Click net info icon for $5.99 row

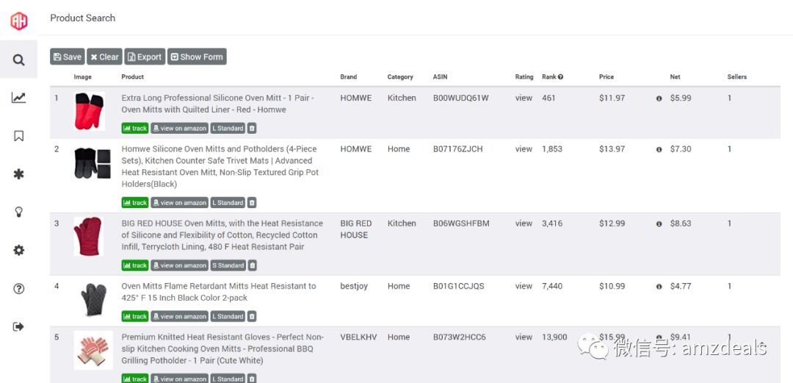tap(659, 99)
